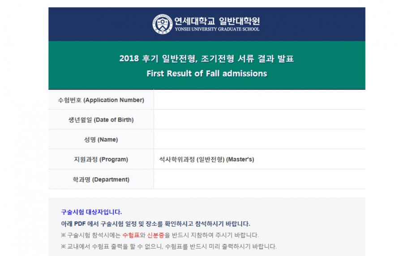The image size is (403, 256).
Task: Select the 지원과정 (Program) label
Action: click(101, 159)
